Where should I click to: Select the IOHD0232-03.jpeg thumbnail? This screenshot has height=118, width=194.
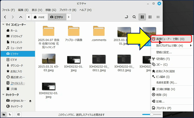click(x=48, y=86)
